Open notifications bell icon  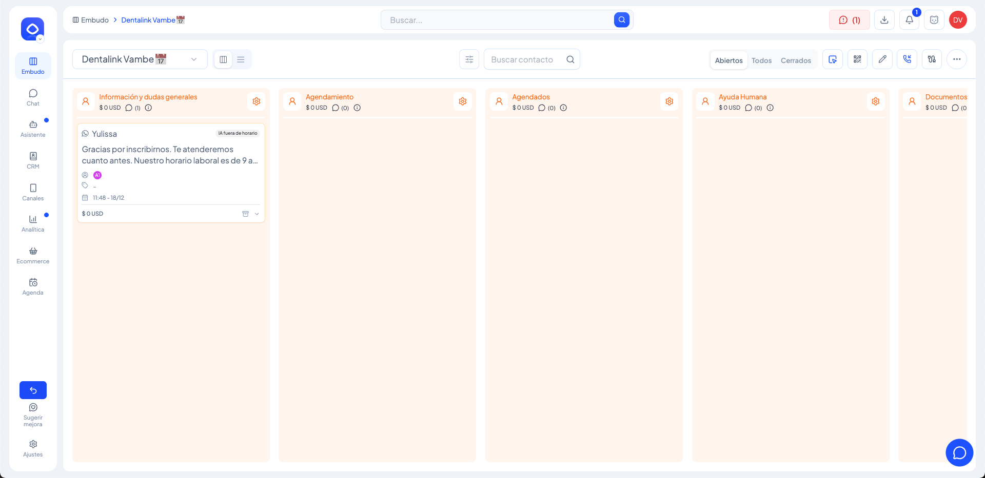click(x=909, y=20)
